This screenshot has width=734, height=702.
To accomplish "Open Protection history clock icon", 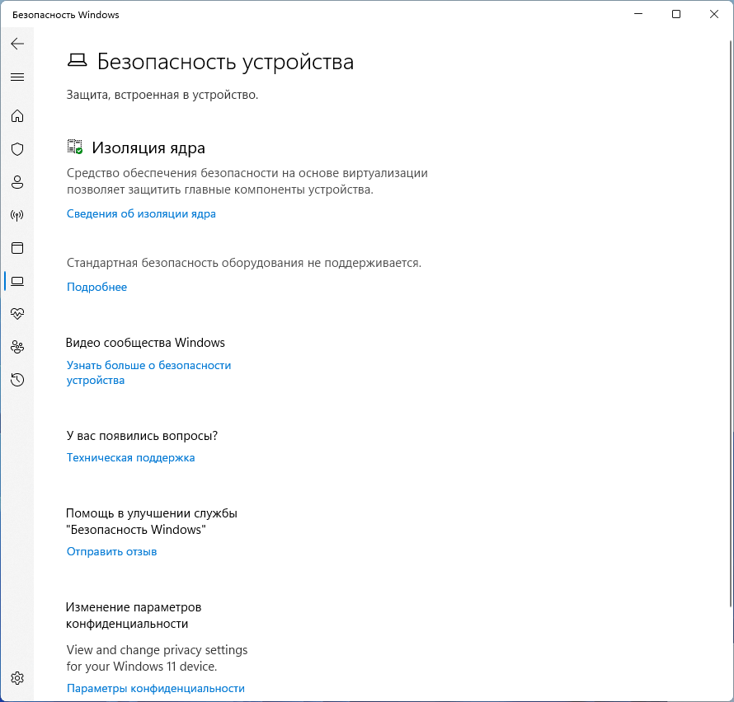I will (x=17, y=380).
